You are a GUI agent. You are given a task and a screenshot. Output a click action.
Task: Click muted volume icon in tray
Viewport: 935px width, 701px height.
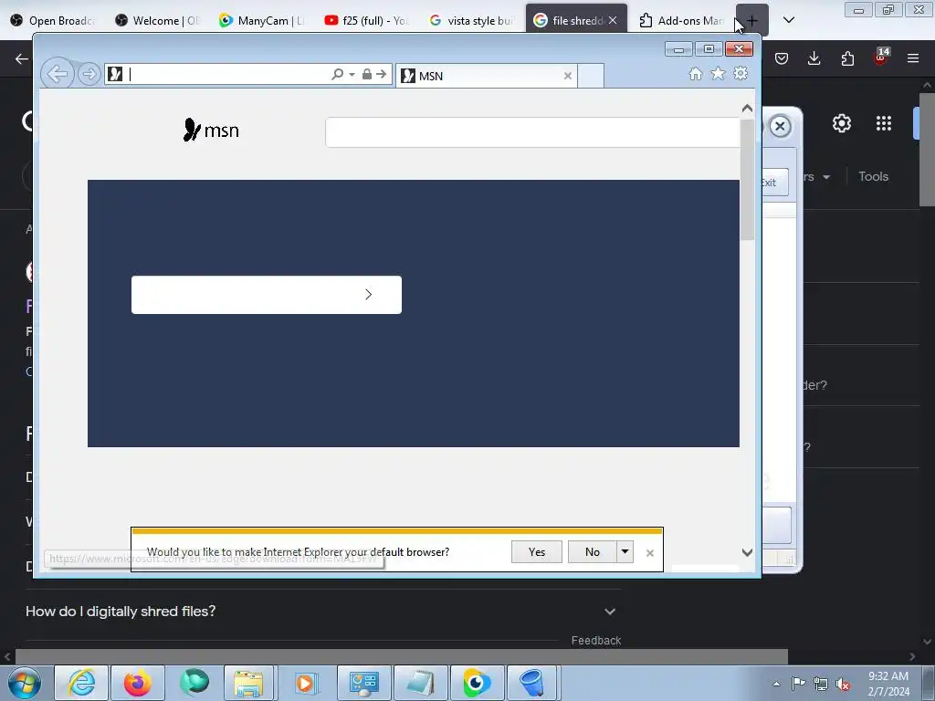843,684
